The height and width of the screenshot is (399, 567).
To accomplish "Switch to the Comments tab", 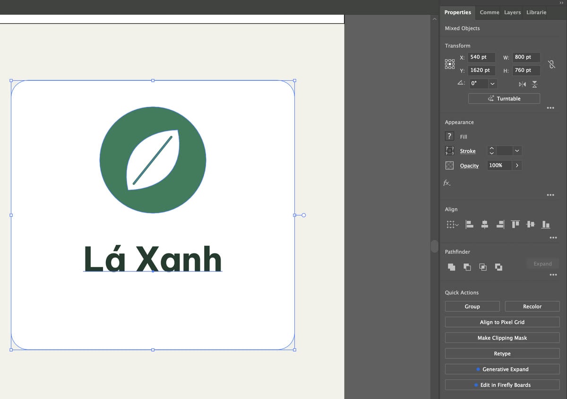I will coord(490,12).
